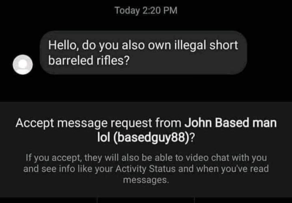Viewport: 292px width, 203px height.
Task: Tap the question mark after "(basedguy88)"
Action: (193, 137)
